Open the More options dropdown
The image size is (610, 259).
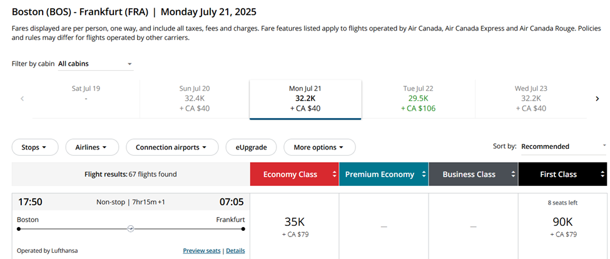click(319, 147)
